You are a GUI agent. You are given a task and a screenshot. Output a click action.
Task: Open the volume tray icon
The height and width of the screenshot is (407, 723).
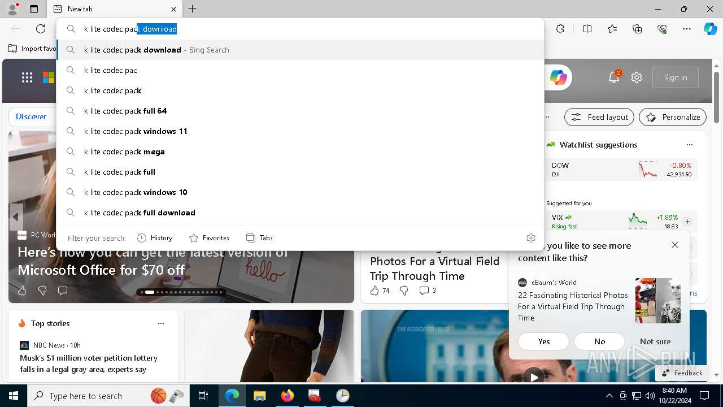click(650, 396)
